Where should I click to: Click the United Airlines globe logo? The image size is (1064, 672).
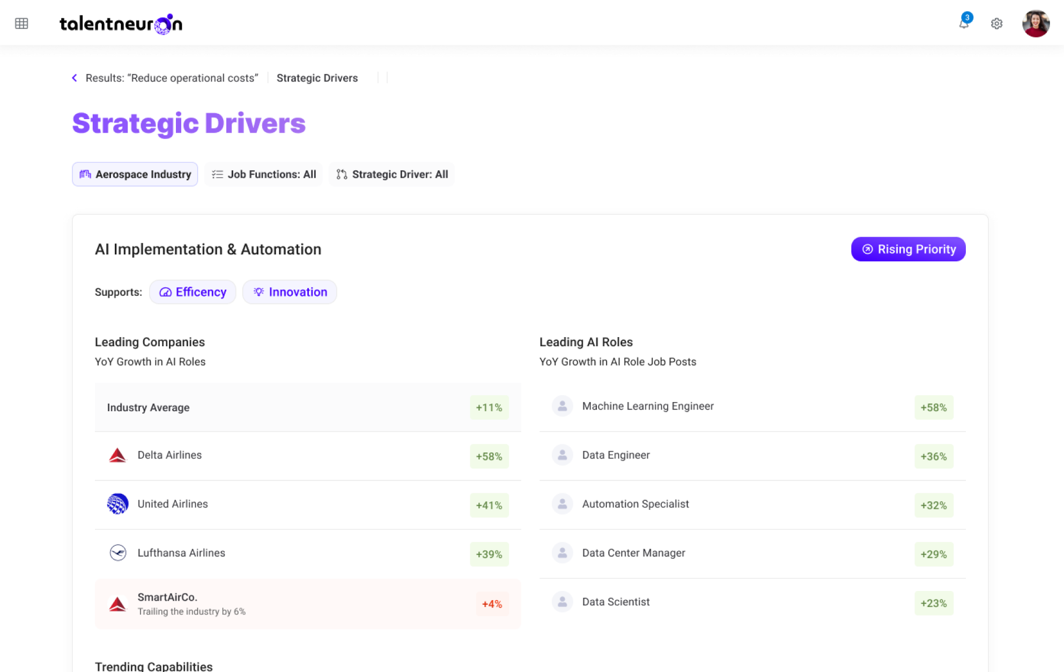tap(117, 504)
